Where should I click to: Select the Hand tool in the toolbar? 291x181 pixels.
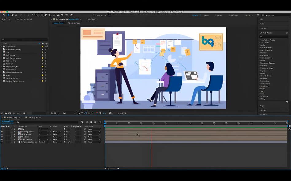coord(12,15)
